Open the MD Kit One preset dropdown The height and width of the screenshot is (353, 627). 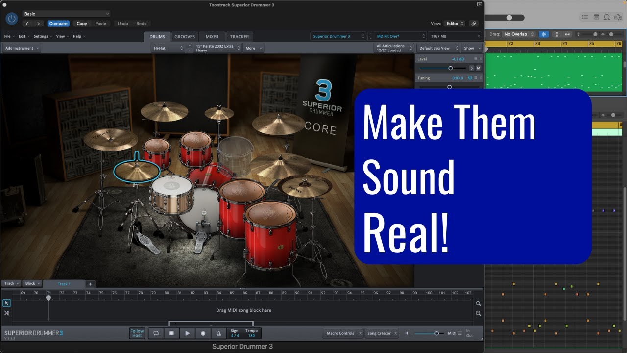(x=400, y=36)
